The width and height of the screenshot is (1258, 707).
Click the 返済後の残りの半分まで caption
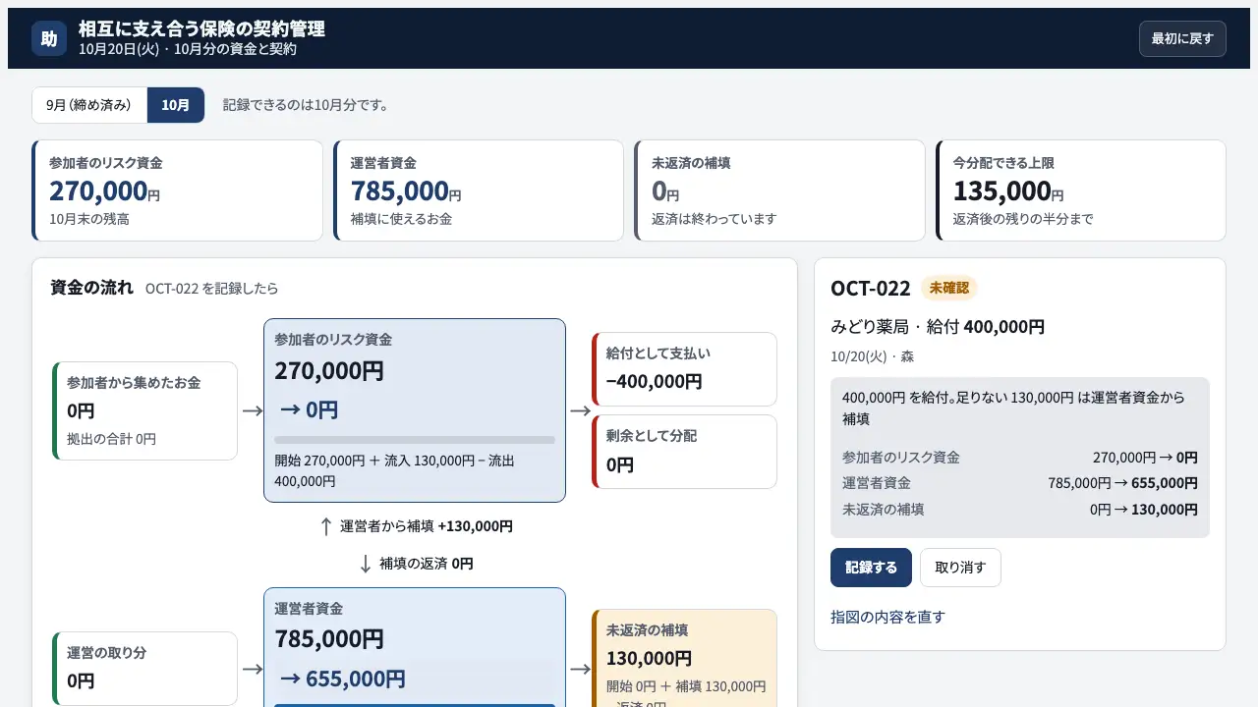click(x=1023, y=219)
